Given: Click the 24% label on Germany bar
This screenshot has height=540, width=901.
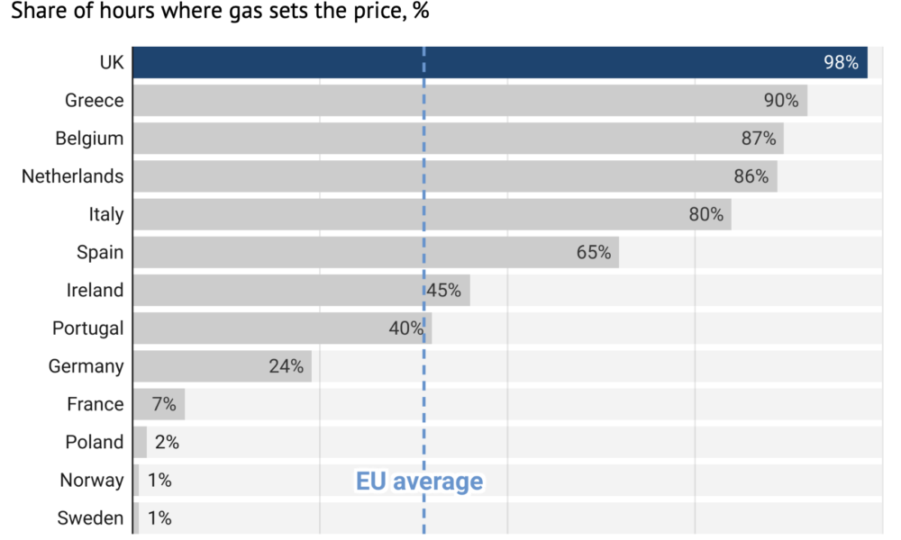Looking at the screenshot, I should pos(286,366).
